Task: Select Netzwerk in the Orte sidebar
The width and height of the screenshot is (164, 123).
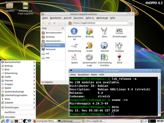Action: click(53, 49)
